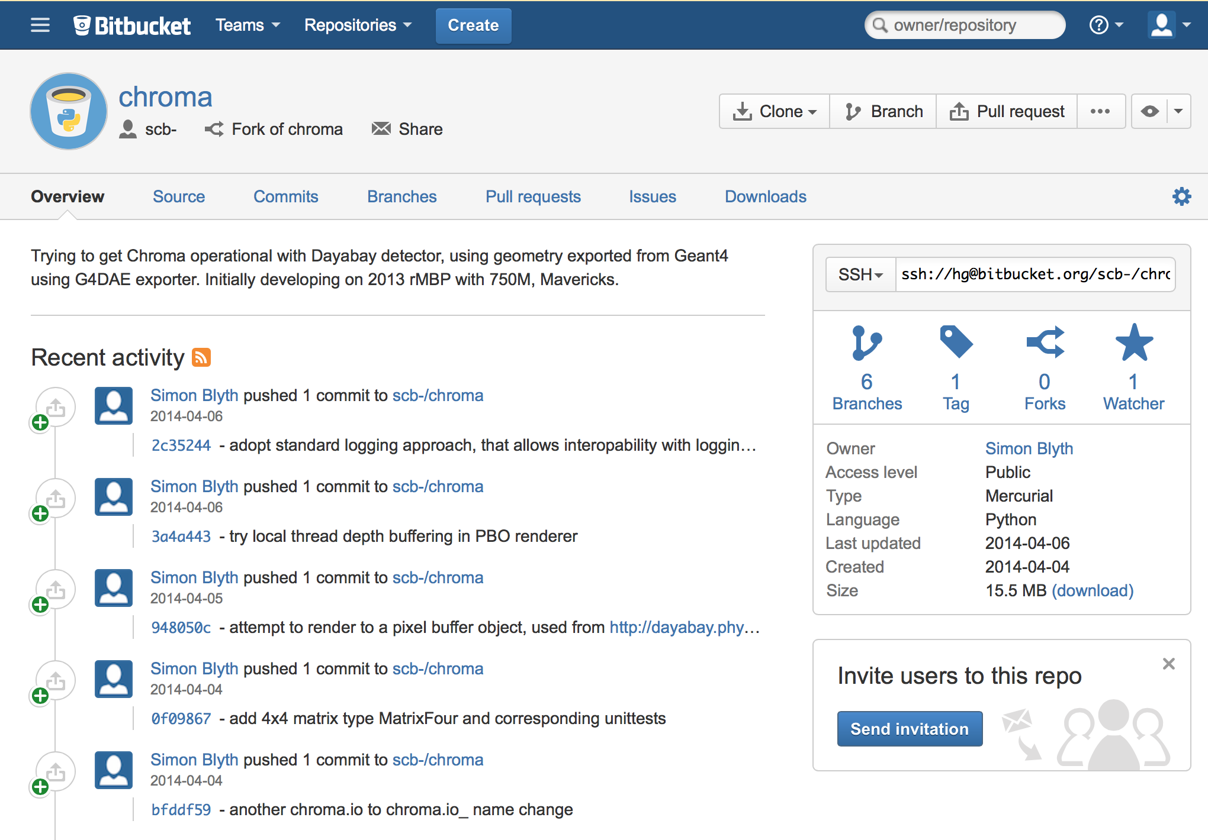Viewport: 1208px width, 840px height.
Task: Click push icon beside commit 0f09867
Action: pyautogui.click(x=55, y=681)
